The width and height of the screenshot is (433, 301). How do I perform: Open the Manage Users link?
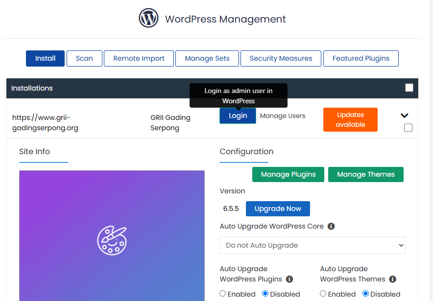tap(283, 116)
